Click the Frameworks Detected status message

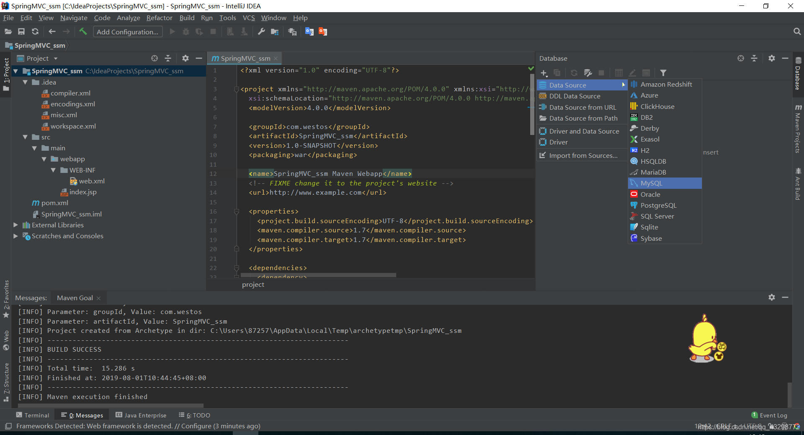point(138,426)
